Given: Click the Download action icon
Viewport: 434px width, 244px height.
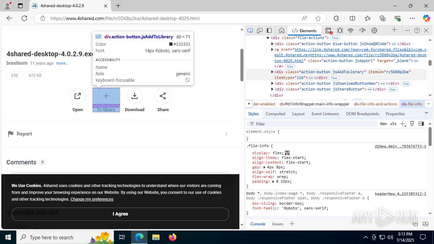Looking at the screenshot, I should pos(135,96).
